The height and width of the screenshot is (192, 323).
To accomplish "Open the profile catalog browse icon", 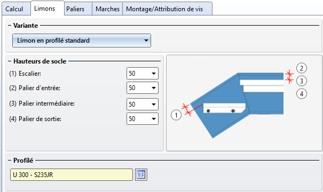I will click(x=141, y=175).
